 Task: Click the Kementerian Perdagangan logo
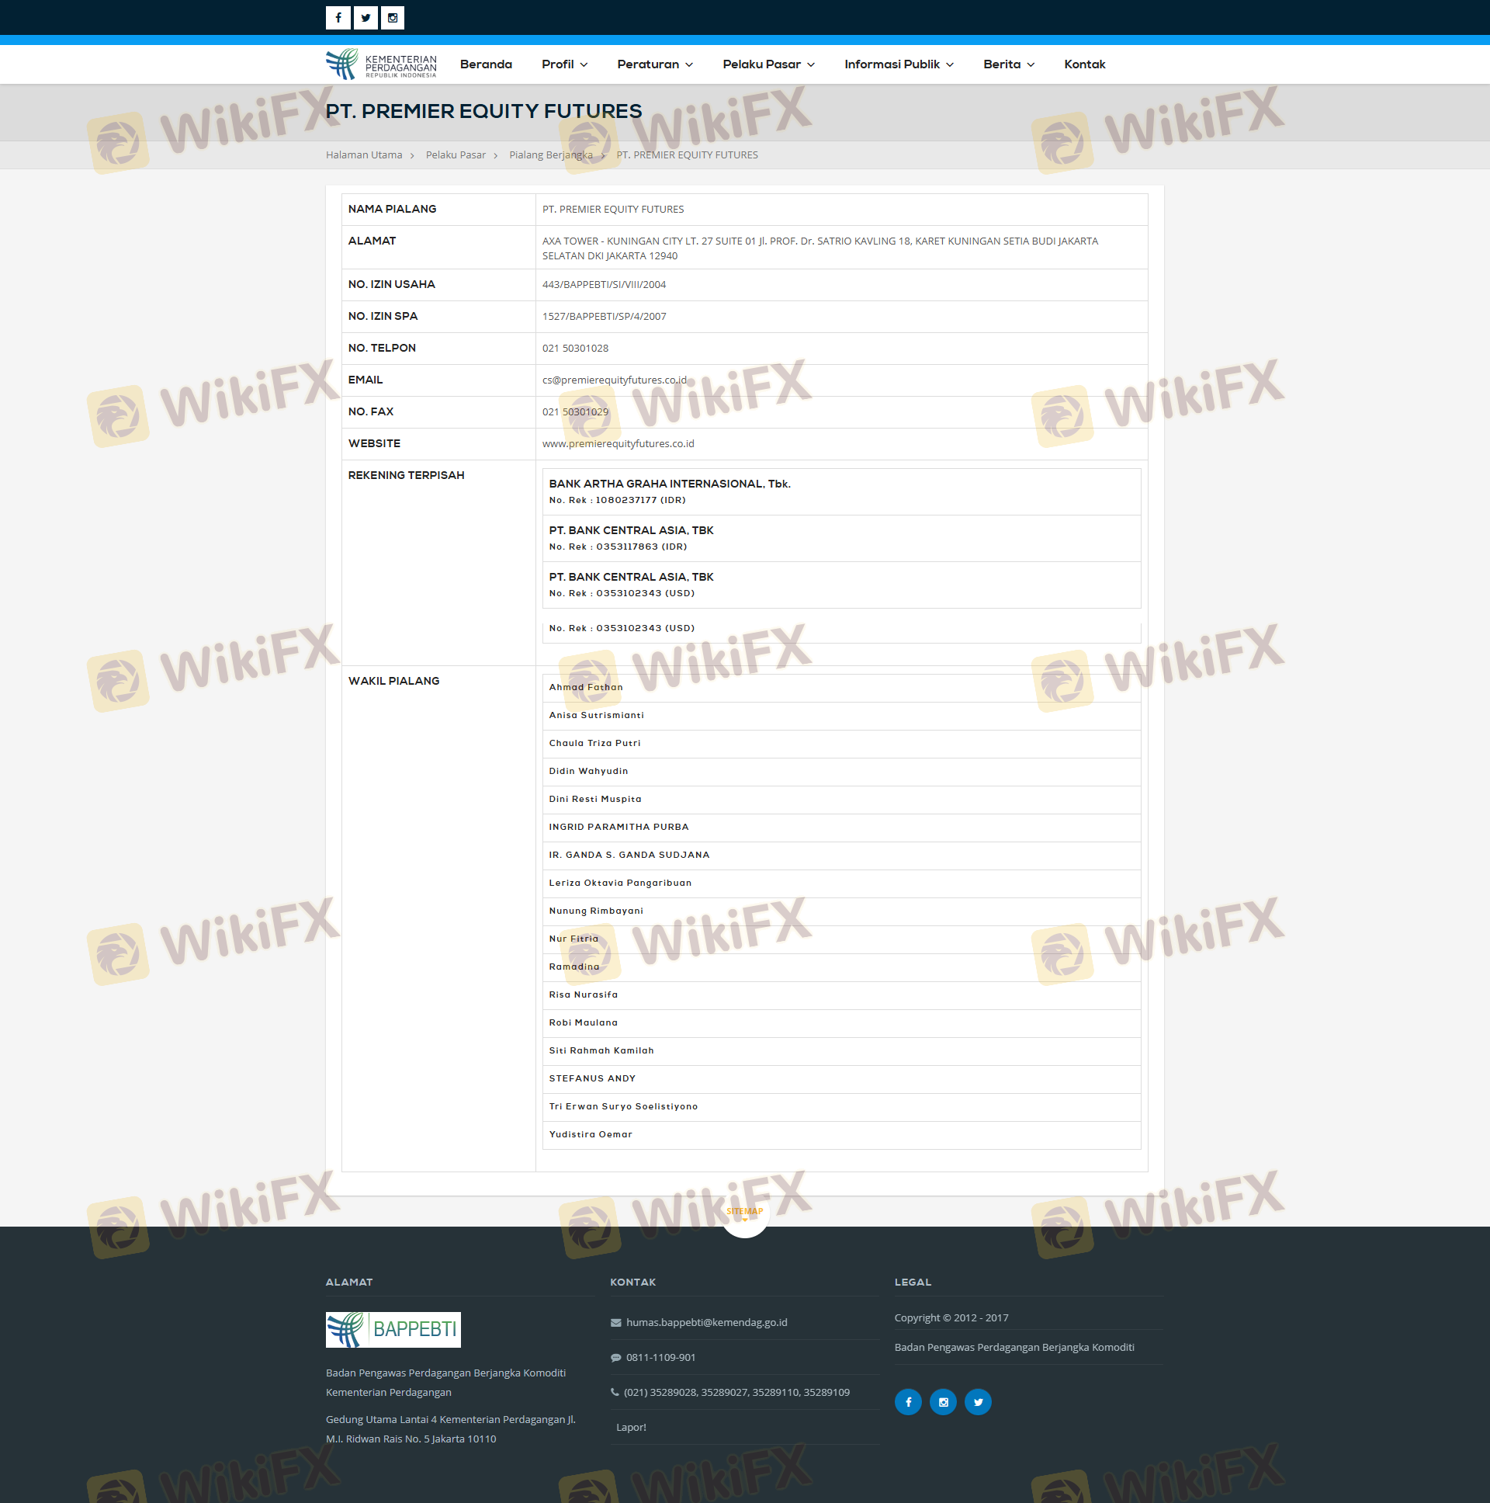point(381,64)
